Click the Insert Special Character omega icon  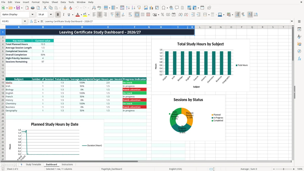tap(163, 8)
